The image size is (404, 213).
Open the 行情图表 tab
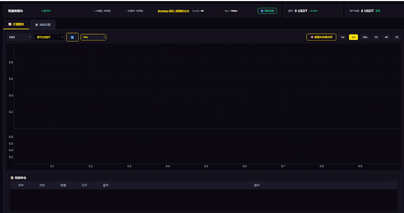pos(16,24)
